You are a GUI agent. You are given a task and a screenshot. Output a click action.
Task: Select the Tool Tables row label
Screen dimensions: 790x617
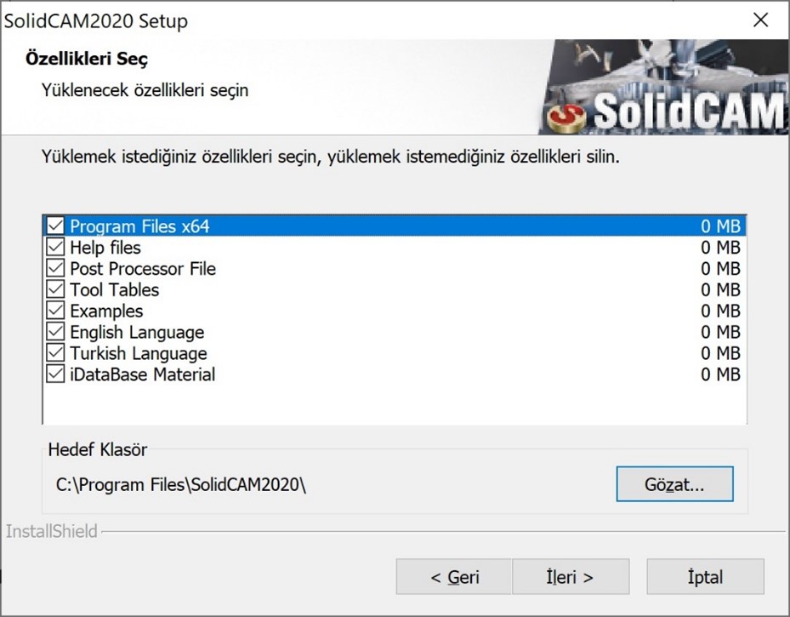[114, 290]
